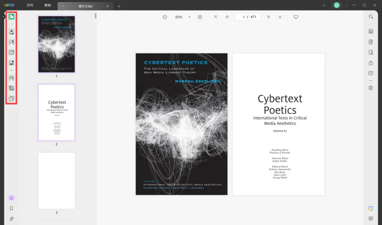Open the Edit PDF tool
This screenshot has height=225, width=382.
pyautogui.click(x=11, y=43)
